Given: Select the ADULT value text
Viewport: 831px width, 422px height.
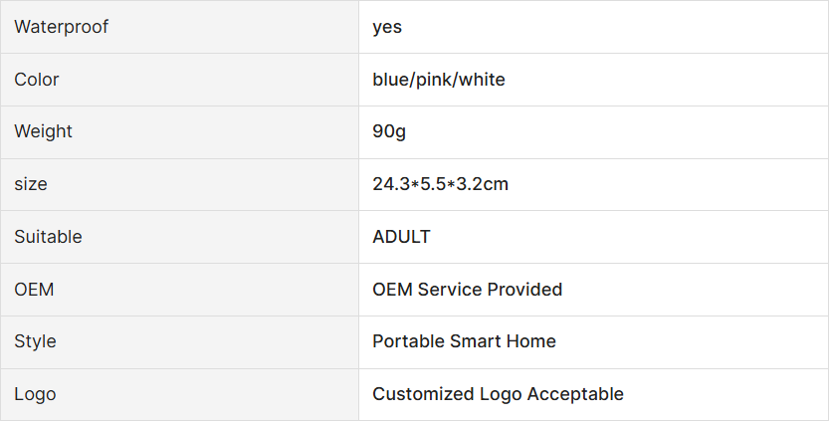Looking at the screenshot, I should [x=401, y=237].
